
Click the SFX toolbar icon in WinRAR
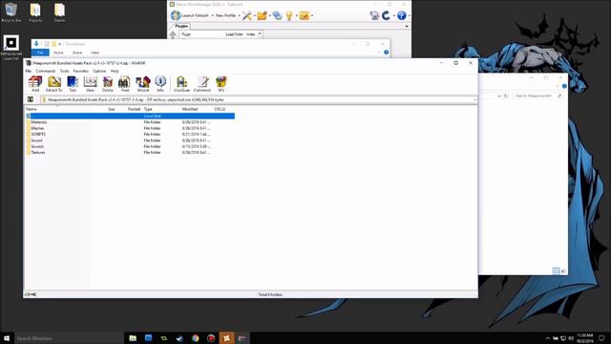(221, 83)
